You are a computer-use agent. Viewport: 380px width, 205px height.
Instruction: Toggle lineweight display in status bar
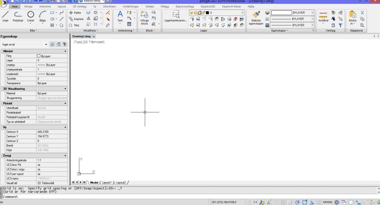[319, 202]
